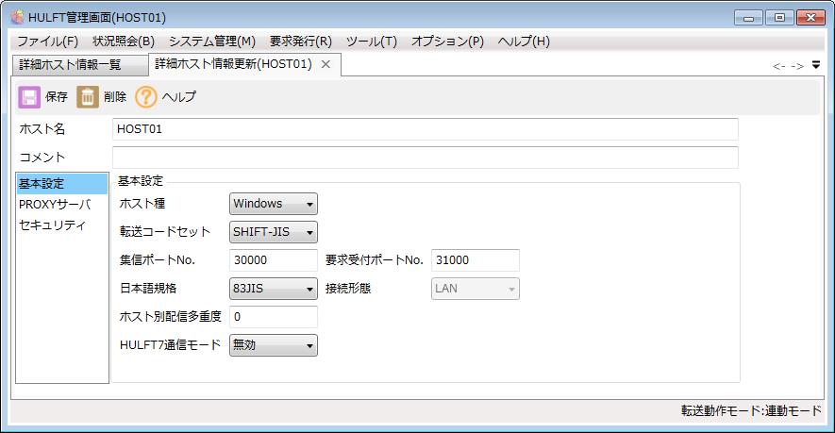Minimize the HULFT管理画面 window

click(748, 18)
